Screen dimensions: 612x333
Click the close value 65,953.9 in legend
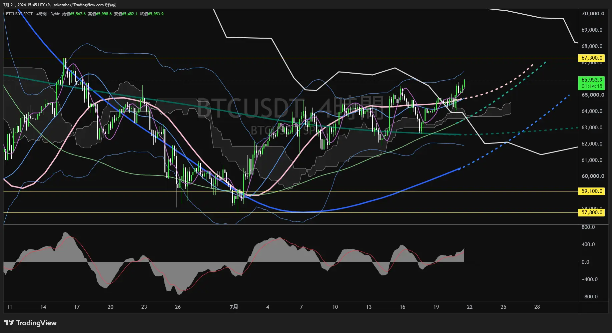(156, 14)
